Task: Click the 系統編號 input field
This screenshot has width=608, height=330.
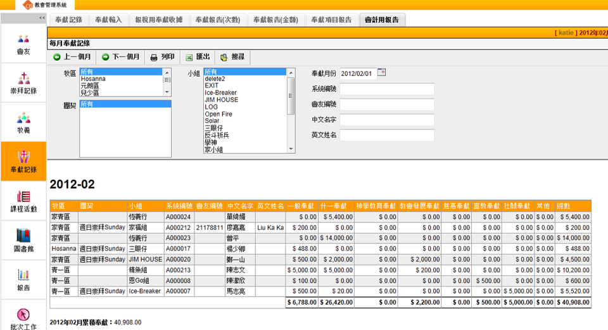Action: (x=387, y=89)
